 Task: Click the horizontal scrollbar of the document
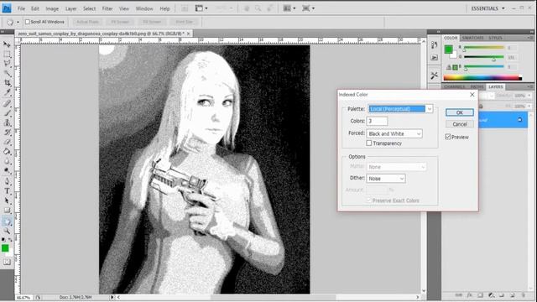(268, 297)
